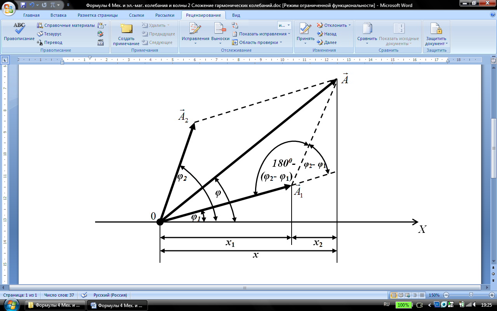Show word count ABC 123 icon
This screenshot has height=311, width=497.
tap(101, 42)
